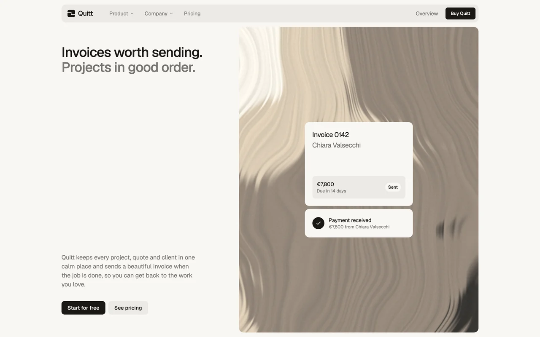Screen dimensions: 540x337
Task: Click the 'Payment received' notification title
Action: click(350, 220)
